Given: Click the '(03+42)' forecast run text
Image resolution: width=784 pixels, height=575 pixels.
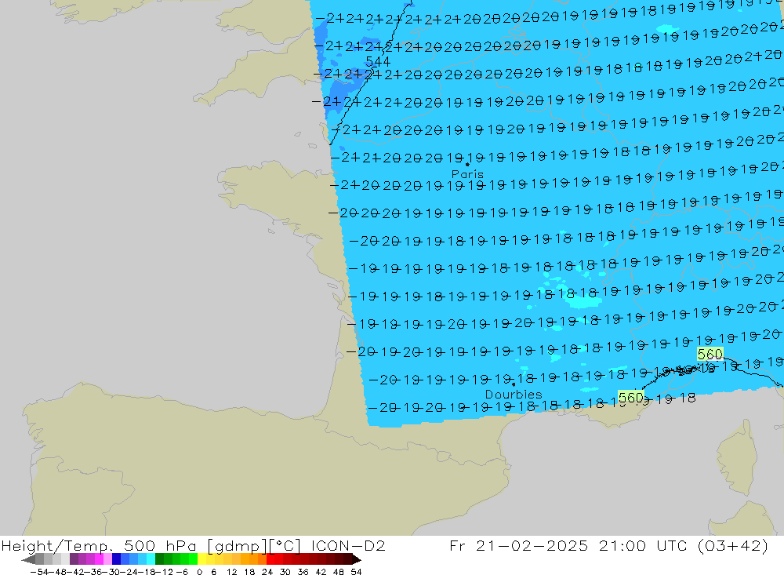Looking at the screenshot, I should 732,545.
